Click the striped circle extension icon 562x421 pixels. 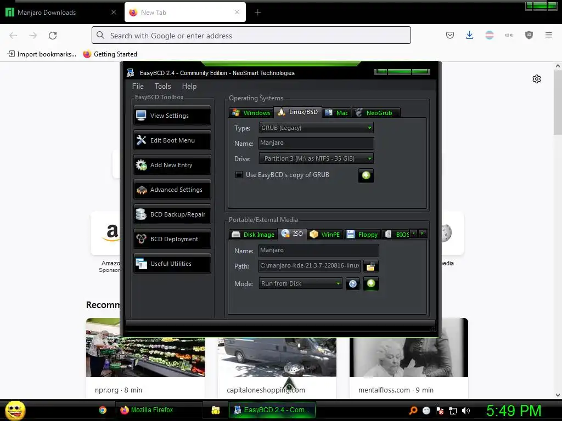point(490,35)
